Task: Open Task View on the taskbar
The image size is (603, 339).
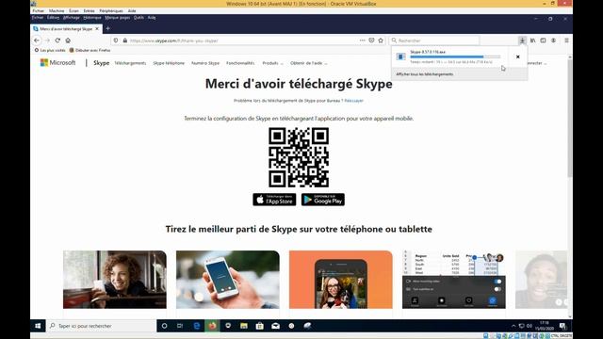Action: [180, 326]
